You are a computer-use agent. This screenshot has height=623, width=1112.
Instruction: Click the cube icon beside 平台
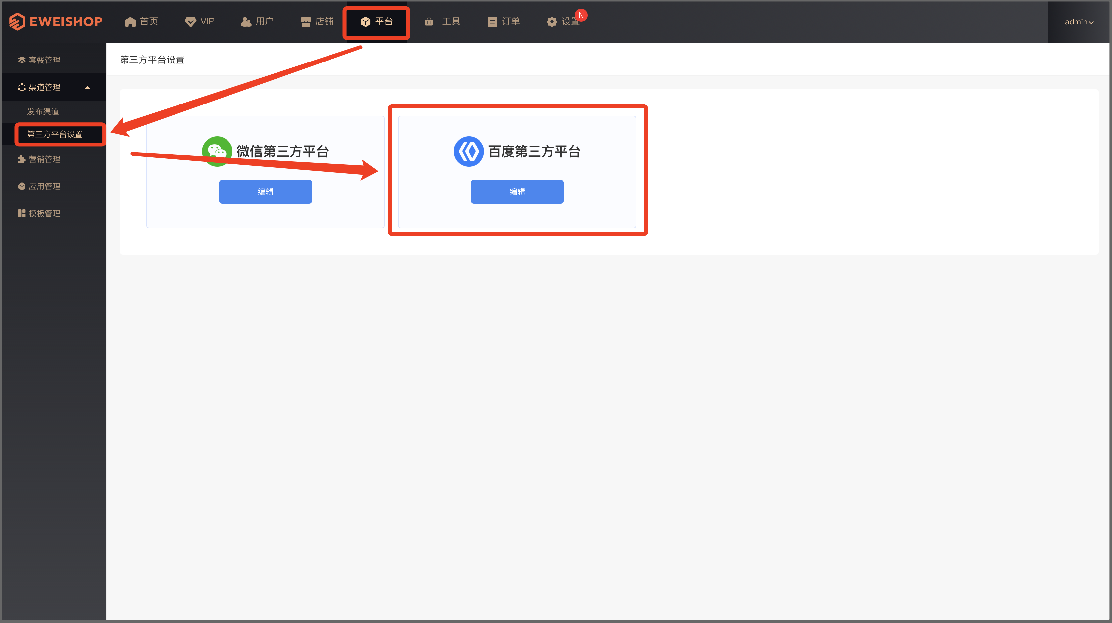click(365, 21)
